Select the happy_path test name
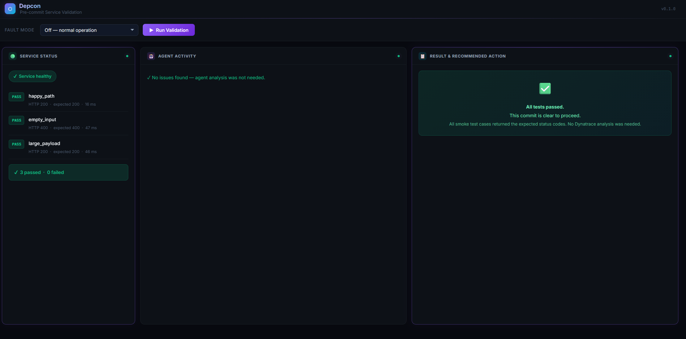Screen dimensions: 686x339 (42, 96)
